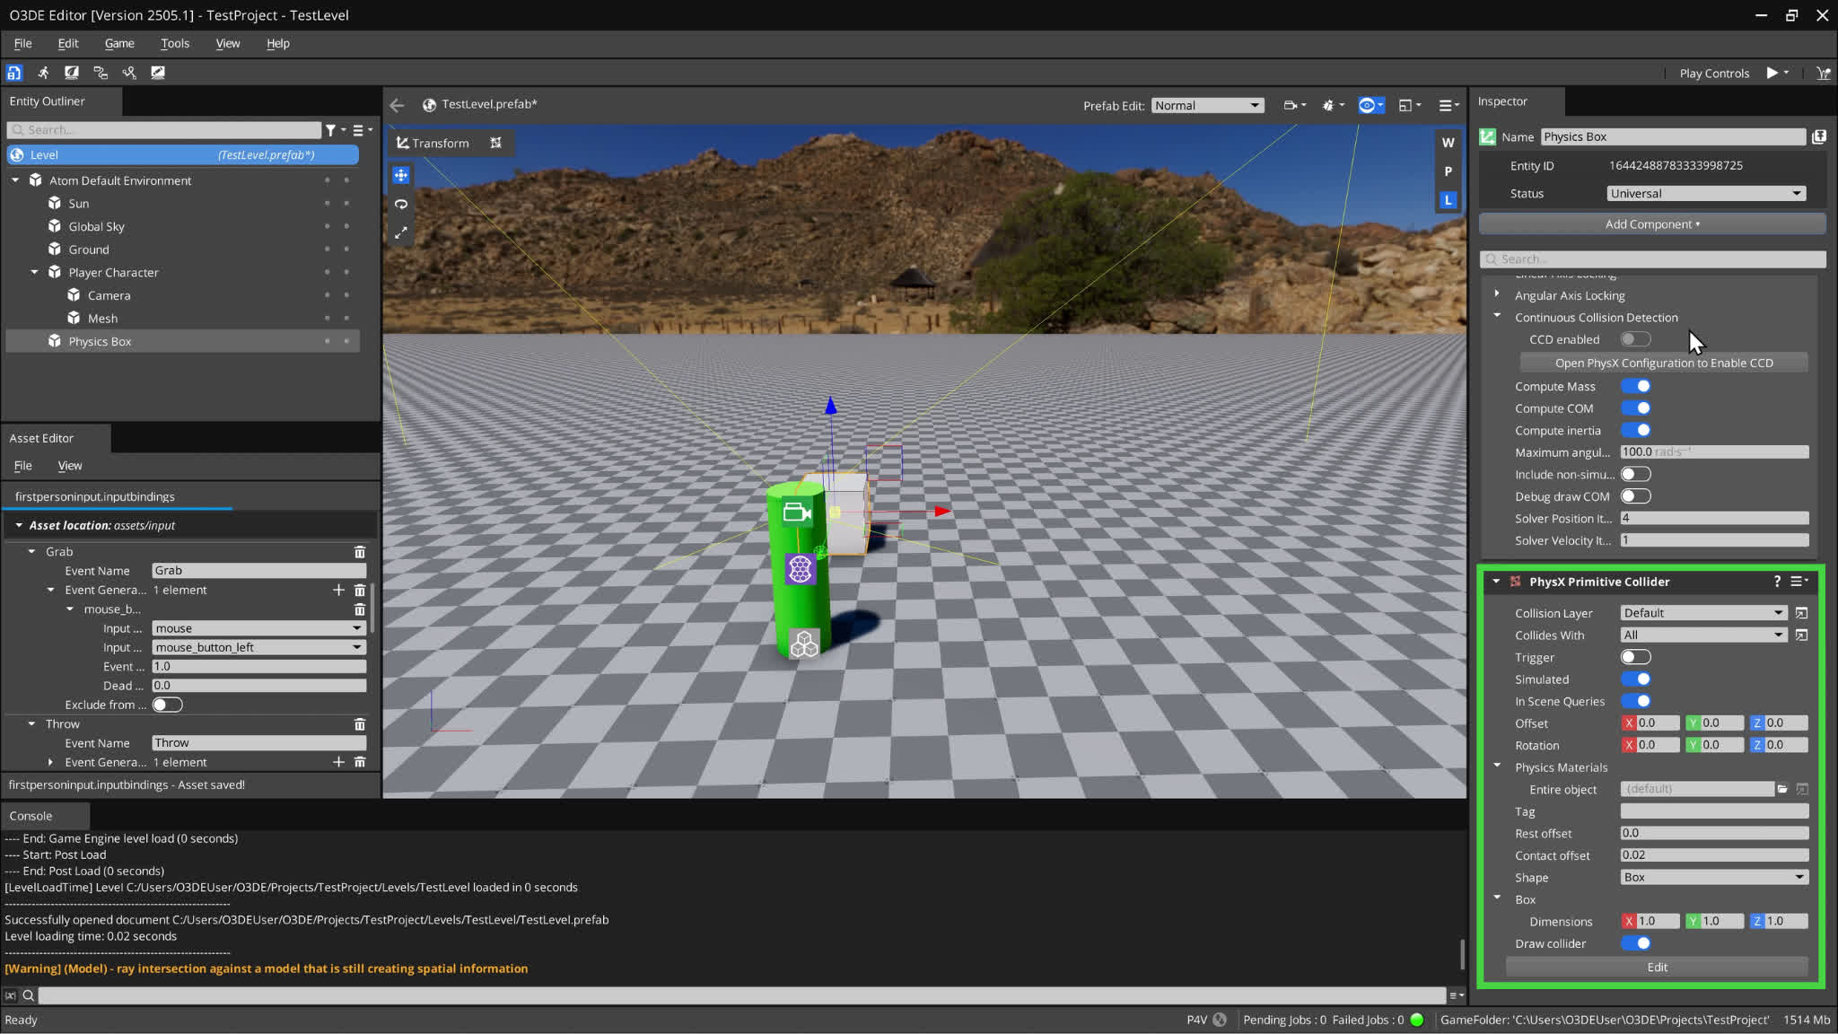The height and width of the screenshot is (1034, 1838).
Task: Open the main View menu
Action: point(228,43)
